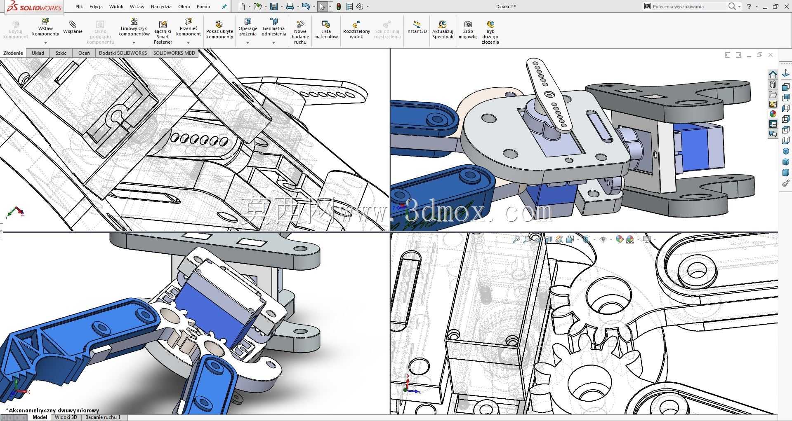This screenshot has width=792, height=421.
Task: Click Pokaż ukryte komponenty
Action: tap(219, 30)
